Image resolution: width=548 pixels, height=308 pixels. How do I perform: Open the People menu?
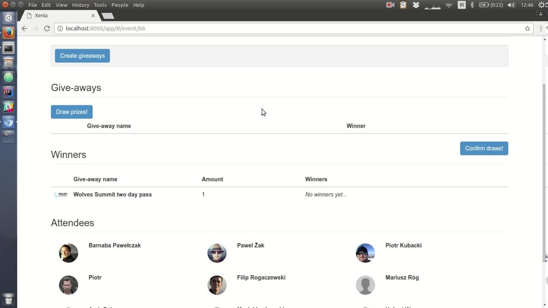click(120, 5)
